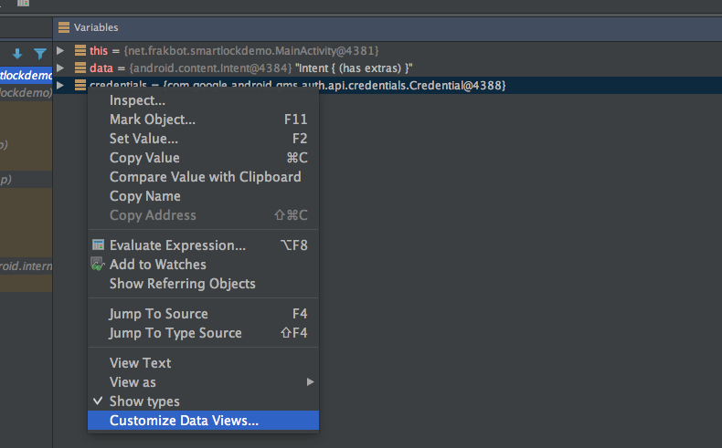Click the Add to Watches glasses icon

pyautogui.click(x=98, y=265)
